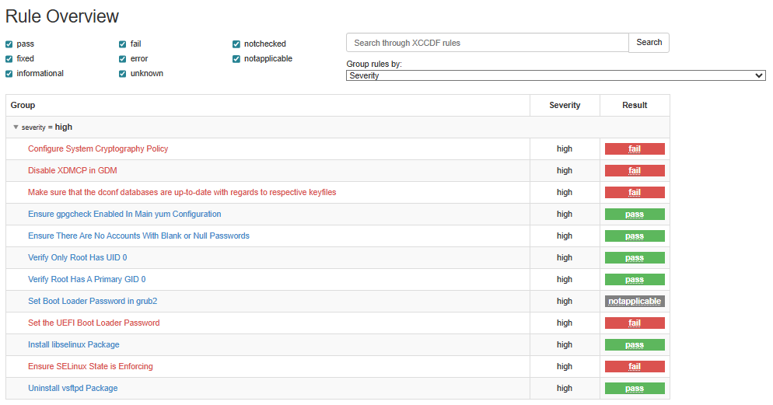Disable the notapplicable filter checkbox
This screenshot has width=773, height=405.
coord(237,59)
